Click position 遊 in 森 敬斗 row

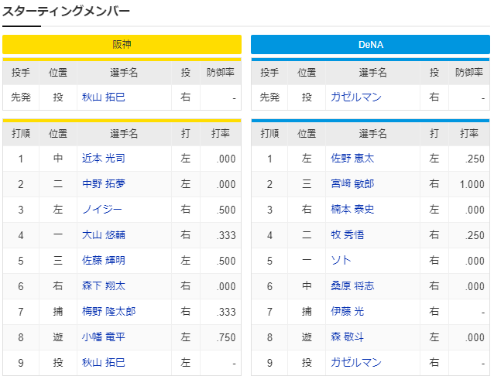307,337
